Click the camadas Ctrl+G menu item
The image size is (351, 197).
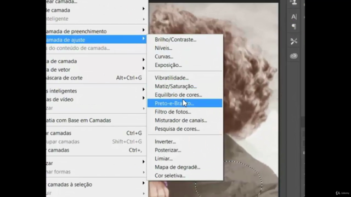(x=97, y=133)
